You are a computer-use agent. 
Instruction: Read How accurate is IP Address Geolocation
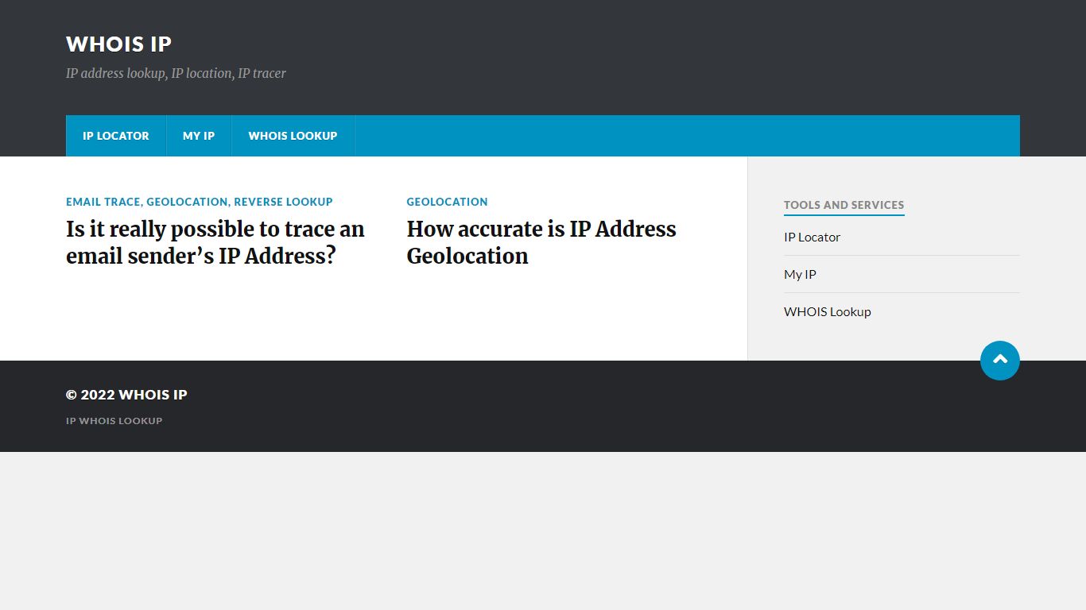(x=541, y=242)
